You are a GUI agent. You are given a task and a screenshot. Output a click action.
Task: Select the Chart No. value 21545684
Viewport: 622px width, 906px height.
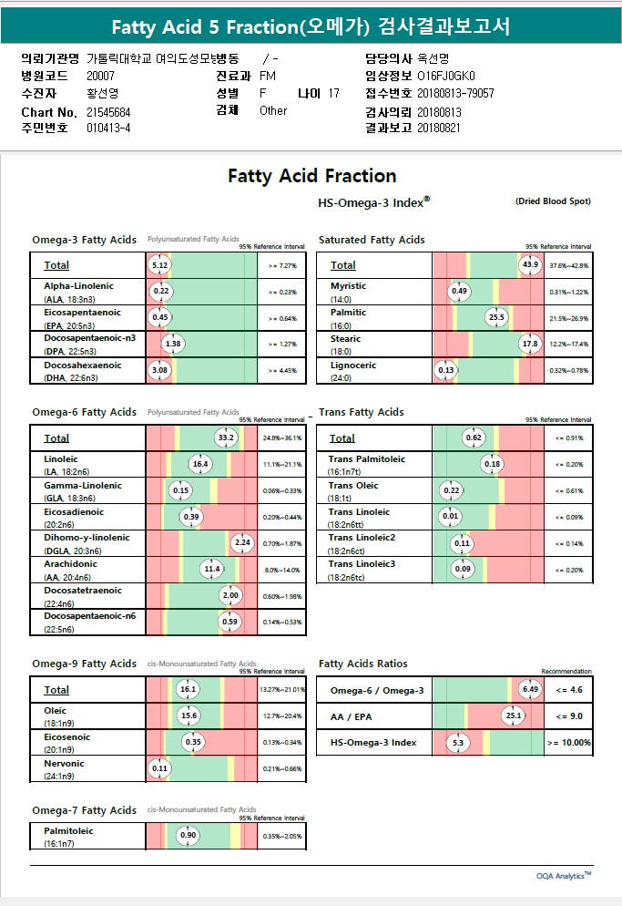(x=109, y=111)
